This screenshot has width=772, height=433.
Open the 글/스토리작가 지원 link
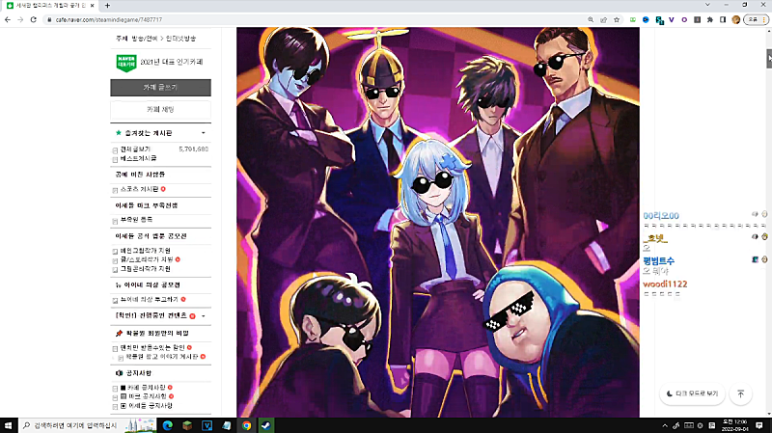point(147,259)
